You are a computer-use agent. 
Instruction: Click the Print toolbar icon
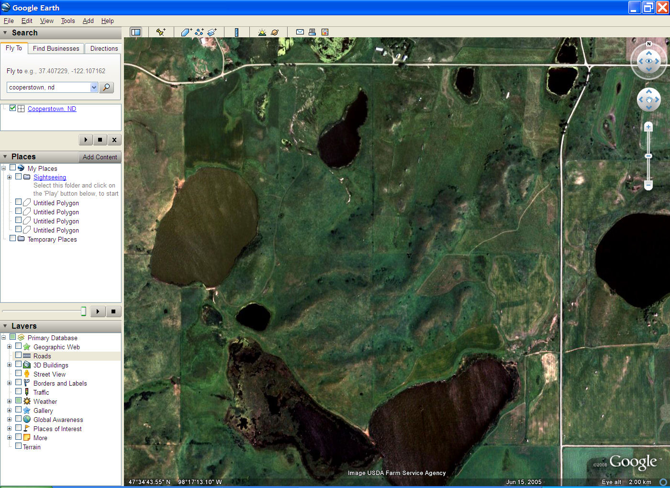click(x=312, y=32)
